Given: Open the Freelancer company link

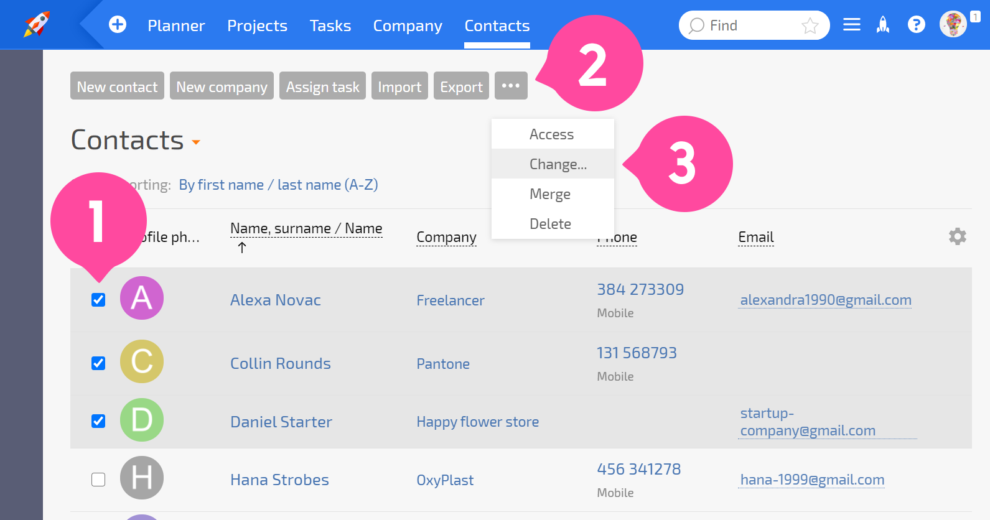Looking at the screenshot, I should [x=451, y=300].
